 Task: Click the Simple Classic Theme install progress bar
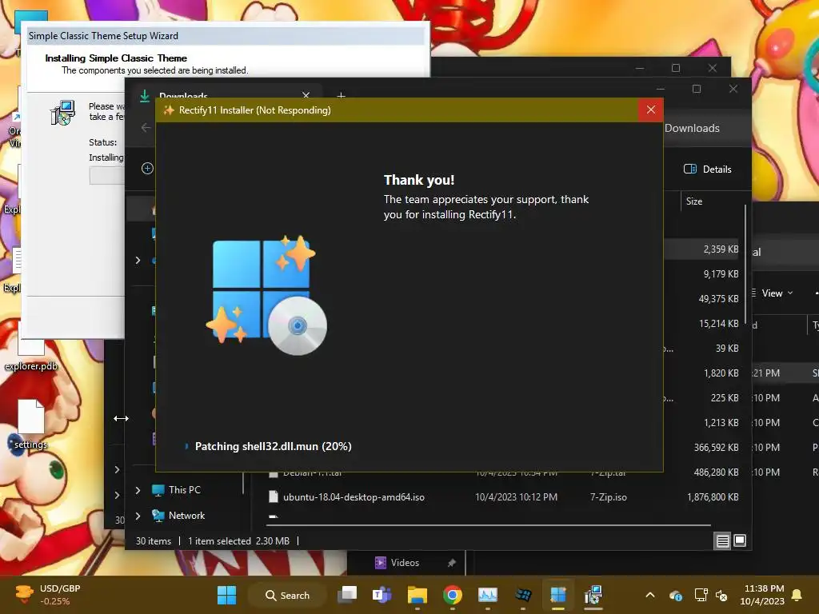coord(107,175)
